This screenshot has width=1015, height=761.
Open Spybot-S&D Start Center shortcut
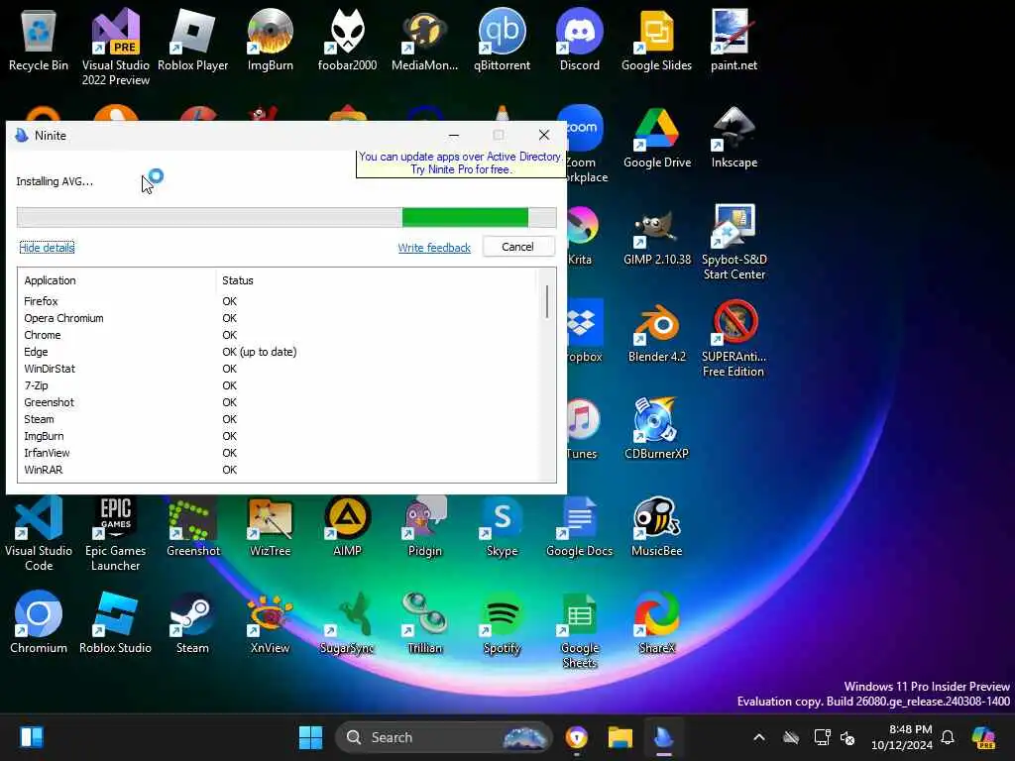734,242
